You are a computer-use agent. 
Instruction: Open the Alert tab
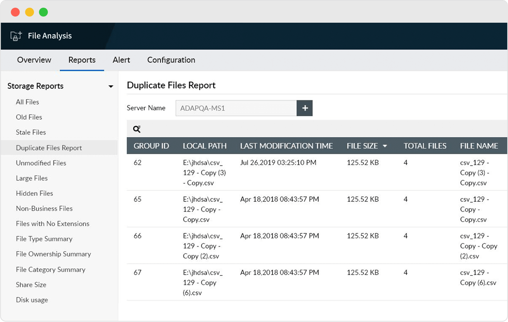point(121,60)
